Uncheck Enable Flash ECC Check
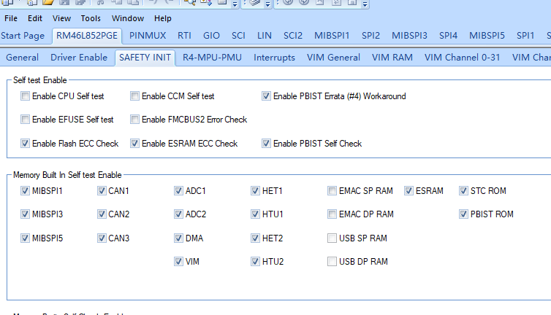This screenshot has width=551, height=315. coord(26,144)
